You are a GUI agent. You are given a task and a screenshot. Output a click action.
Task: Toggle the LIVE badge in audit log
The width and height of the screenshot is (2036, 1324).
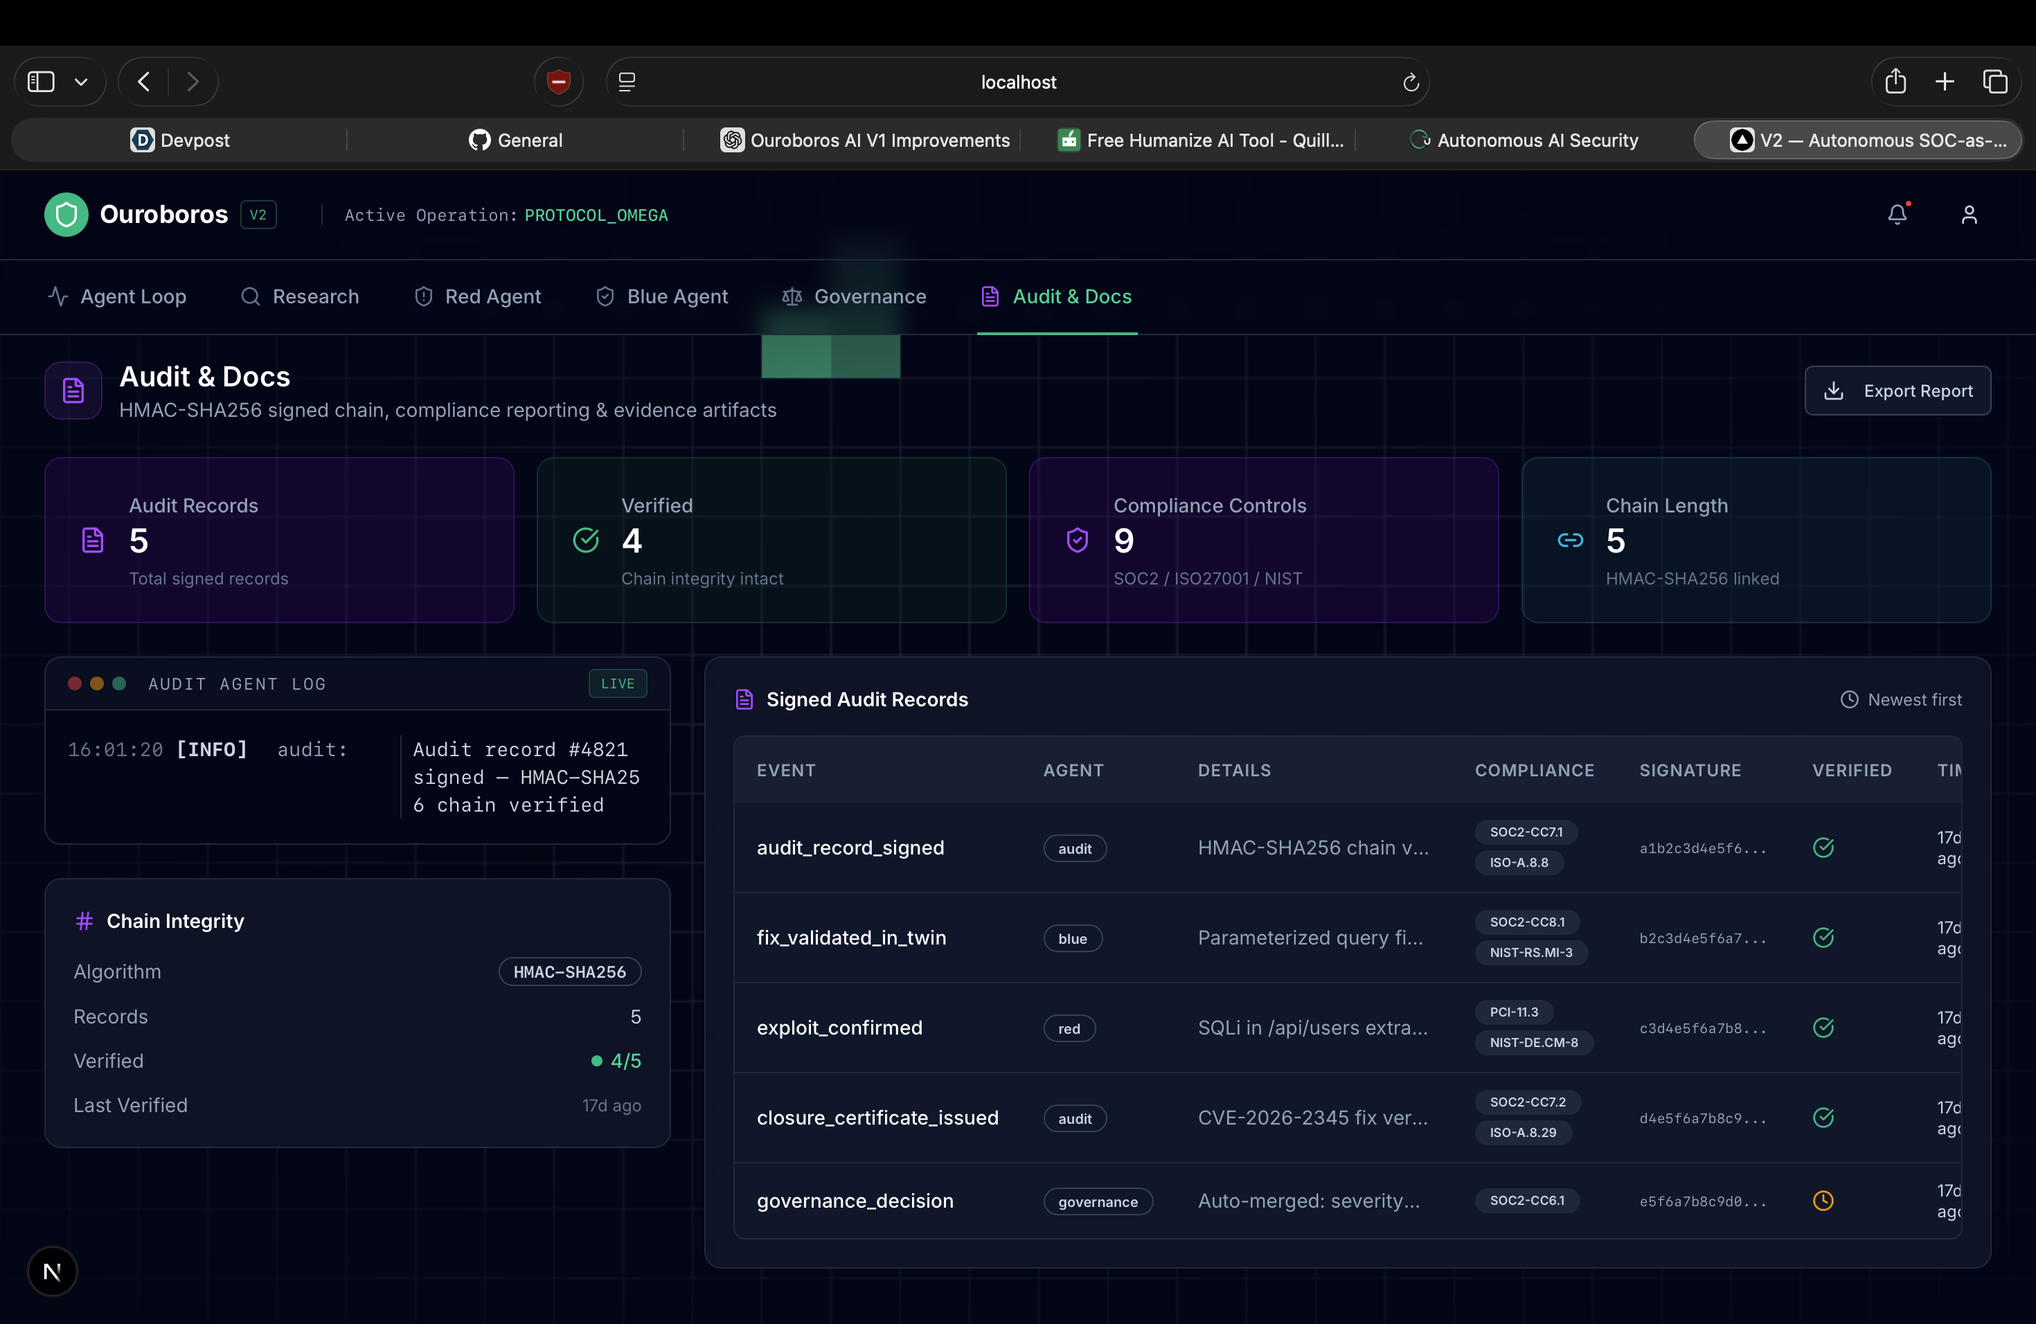pos(617,683)
